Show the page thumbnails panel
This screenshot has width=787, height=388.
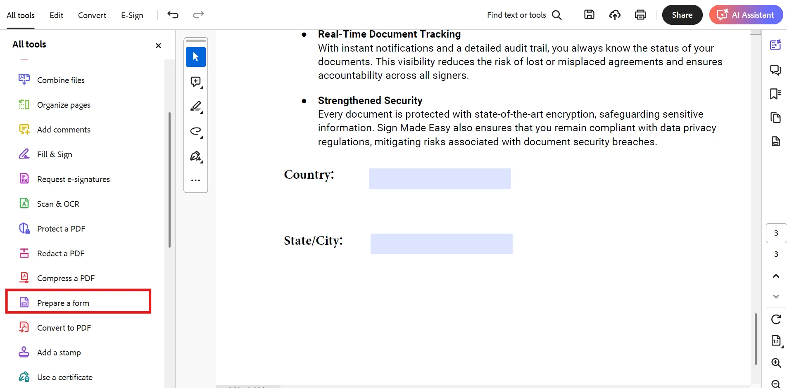[775, 118]
